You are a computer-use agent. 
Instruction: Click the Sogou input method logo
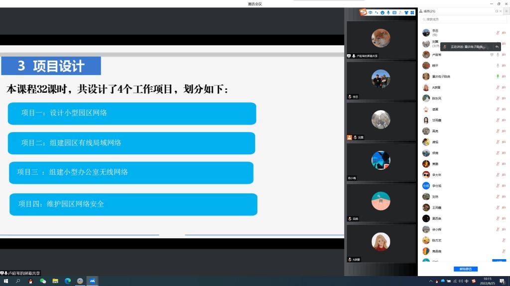[x=364, y=12]
